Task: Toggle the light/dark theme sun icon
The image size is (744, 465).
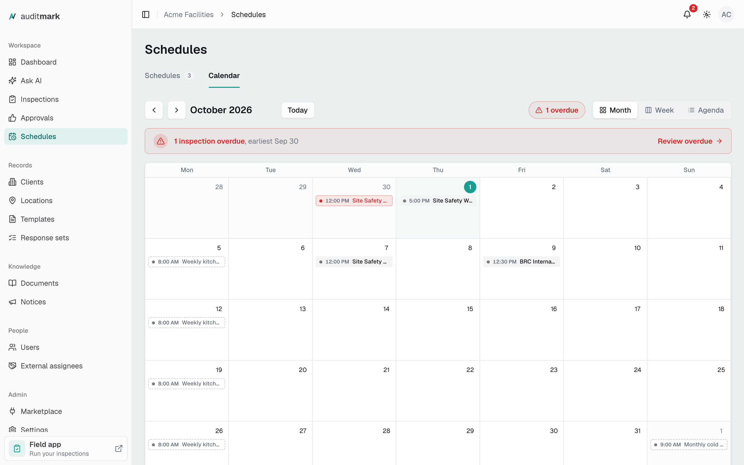Action: pos(707,14)
